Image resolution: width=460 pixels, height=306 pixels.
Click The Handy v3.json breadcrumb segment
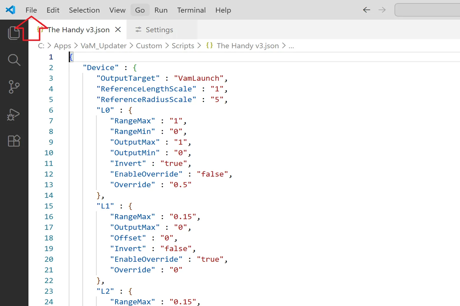248,46
